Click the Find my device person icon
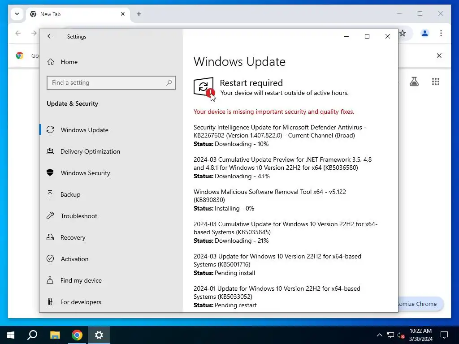Image resolution: width=459 pixels, height=344 pixels. click(50, 280)
